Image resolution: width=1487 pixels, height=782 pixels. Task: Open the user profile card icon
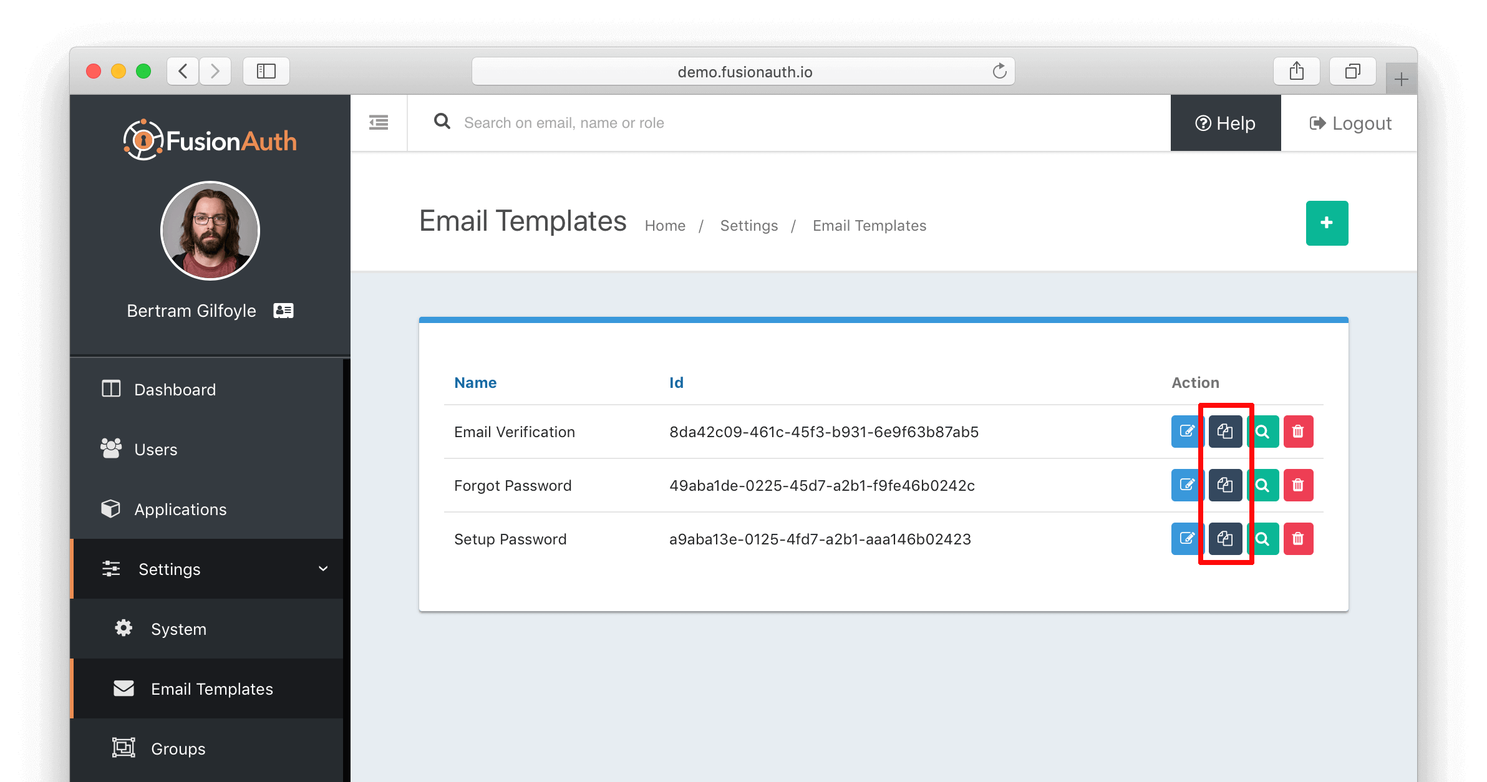pyautogui.click(x=283, y=311)
